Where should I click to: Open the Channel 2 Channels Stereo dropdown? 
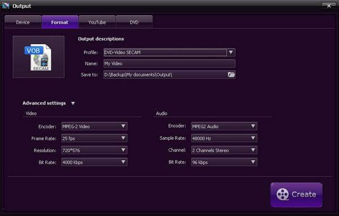coord(224,150)
